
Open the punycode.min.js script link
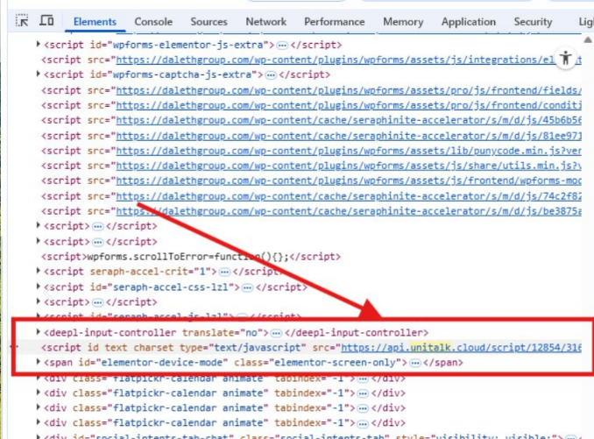[x=349, y=151]
